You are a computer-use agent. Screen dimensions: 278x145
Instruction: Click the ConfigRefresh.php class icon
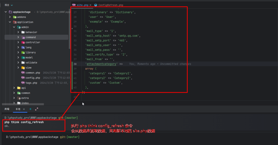tap(96, 5)
